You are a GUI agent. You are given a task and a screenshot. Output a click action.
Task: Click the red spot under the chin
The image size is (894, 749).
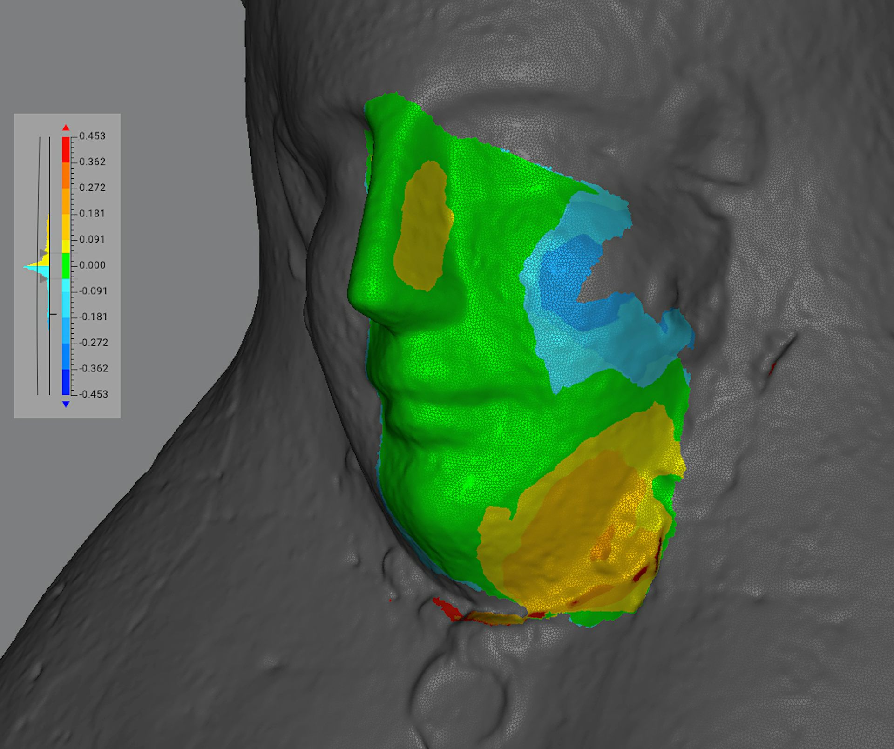(x=446, y=608)
